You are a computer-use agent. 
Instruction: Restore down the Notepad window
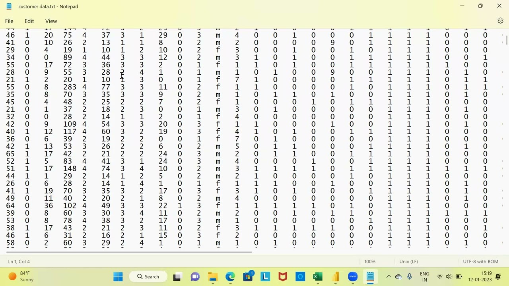(x=480, y=6)
